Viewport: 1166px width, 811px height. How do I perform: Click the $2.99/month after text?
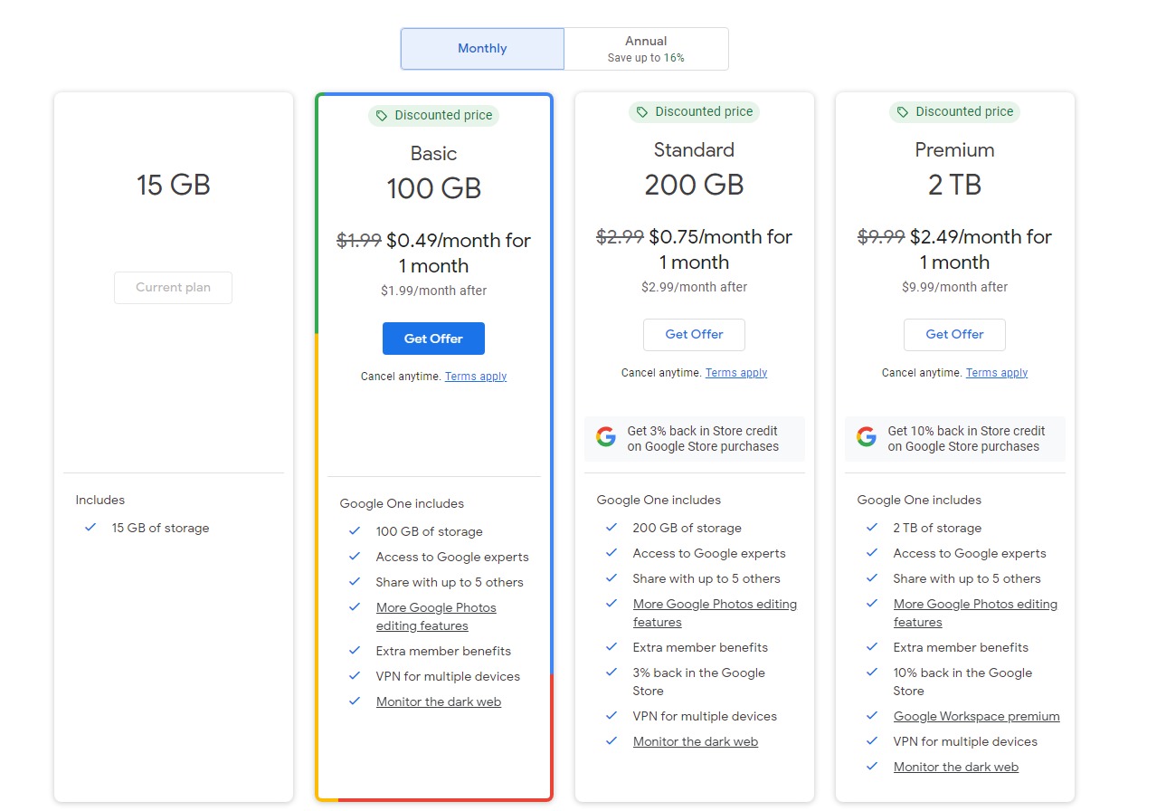coord(694,287)
